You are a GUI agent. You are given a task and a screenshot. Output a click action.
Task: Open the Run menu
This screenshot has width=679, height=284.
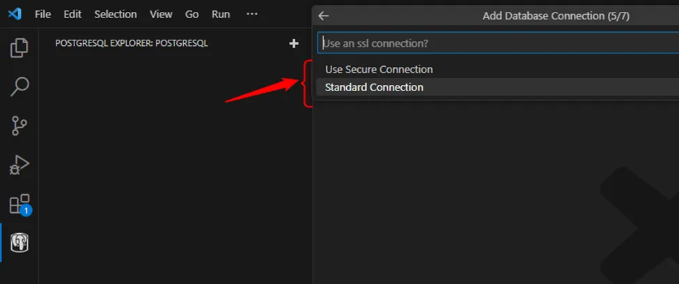(221, 14)
